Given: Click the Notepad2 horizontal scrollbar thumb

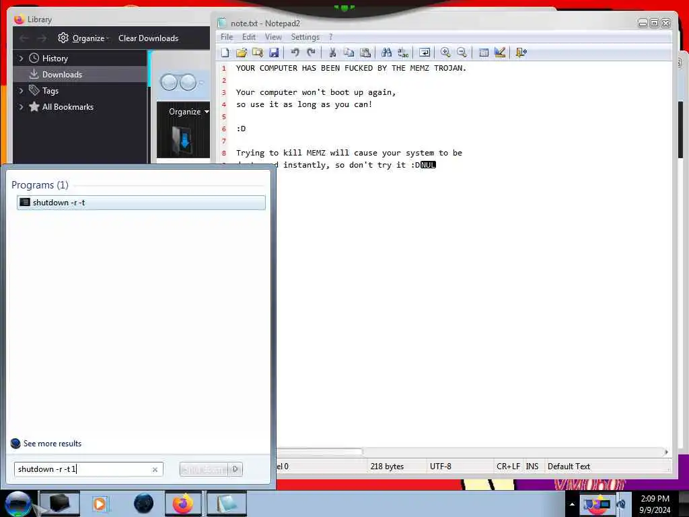Looking at the screenshot, I should point(320,452).
